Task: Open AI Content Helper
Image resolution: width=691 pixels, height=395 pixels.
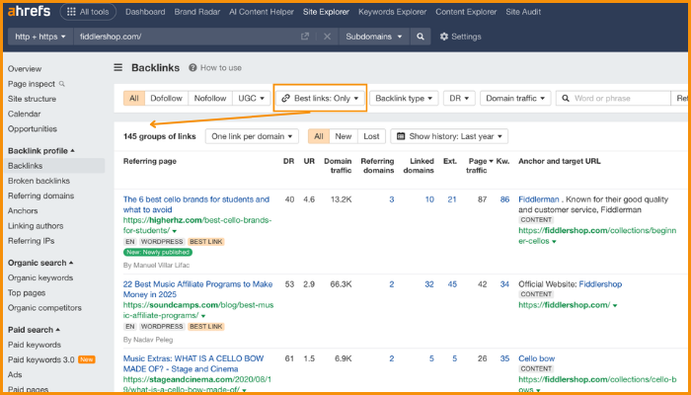Action: 262,12
